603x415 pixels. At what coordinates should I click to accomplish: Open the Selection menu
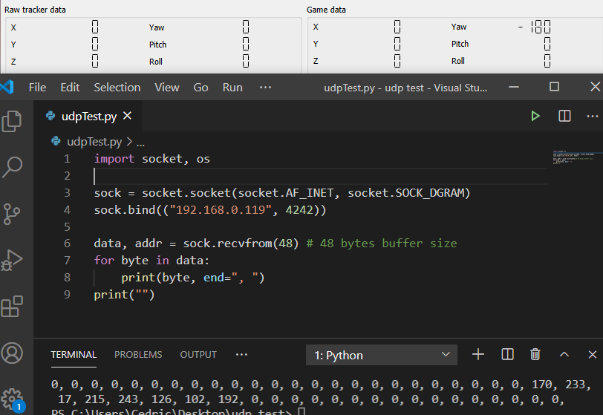pyautogui.click(x=117, y=88)
